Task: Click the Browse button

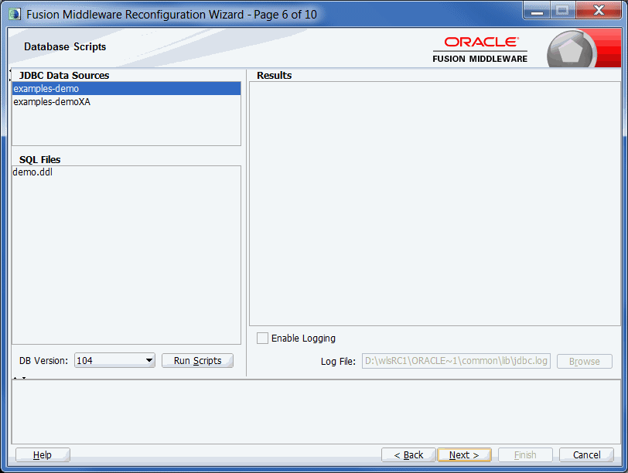Action: coord(585,362)
